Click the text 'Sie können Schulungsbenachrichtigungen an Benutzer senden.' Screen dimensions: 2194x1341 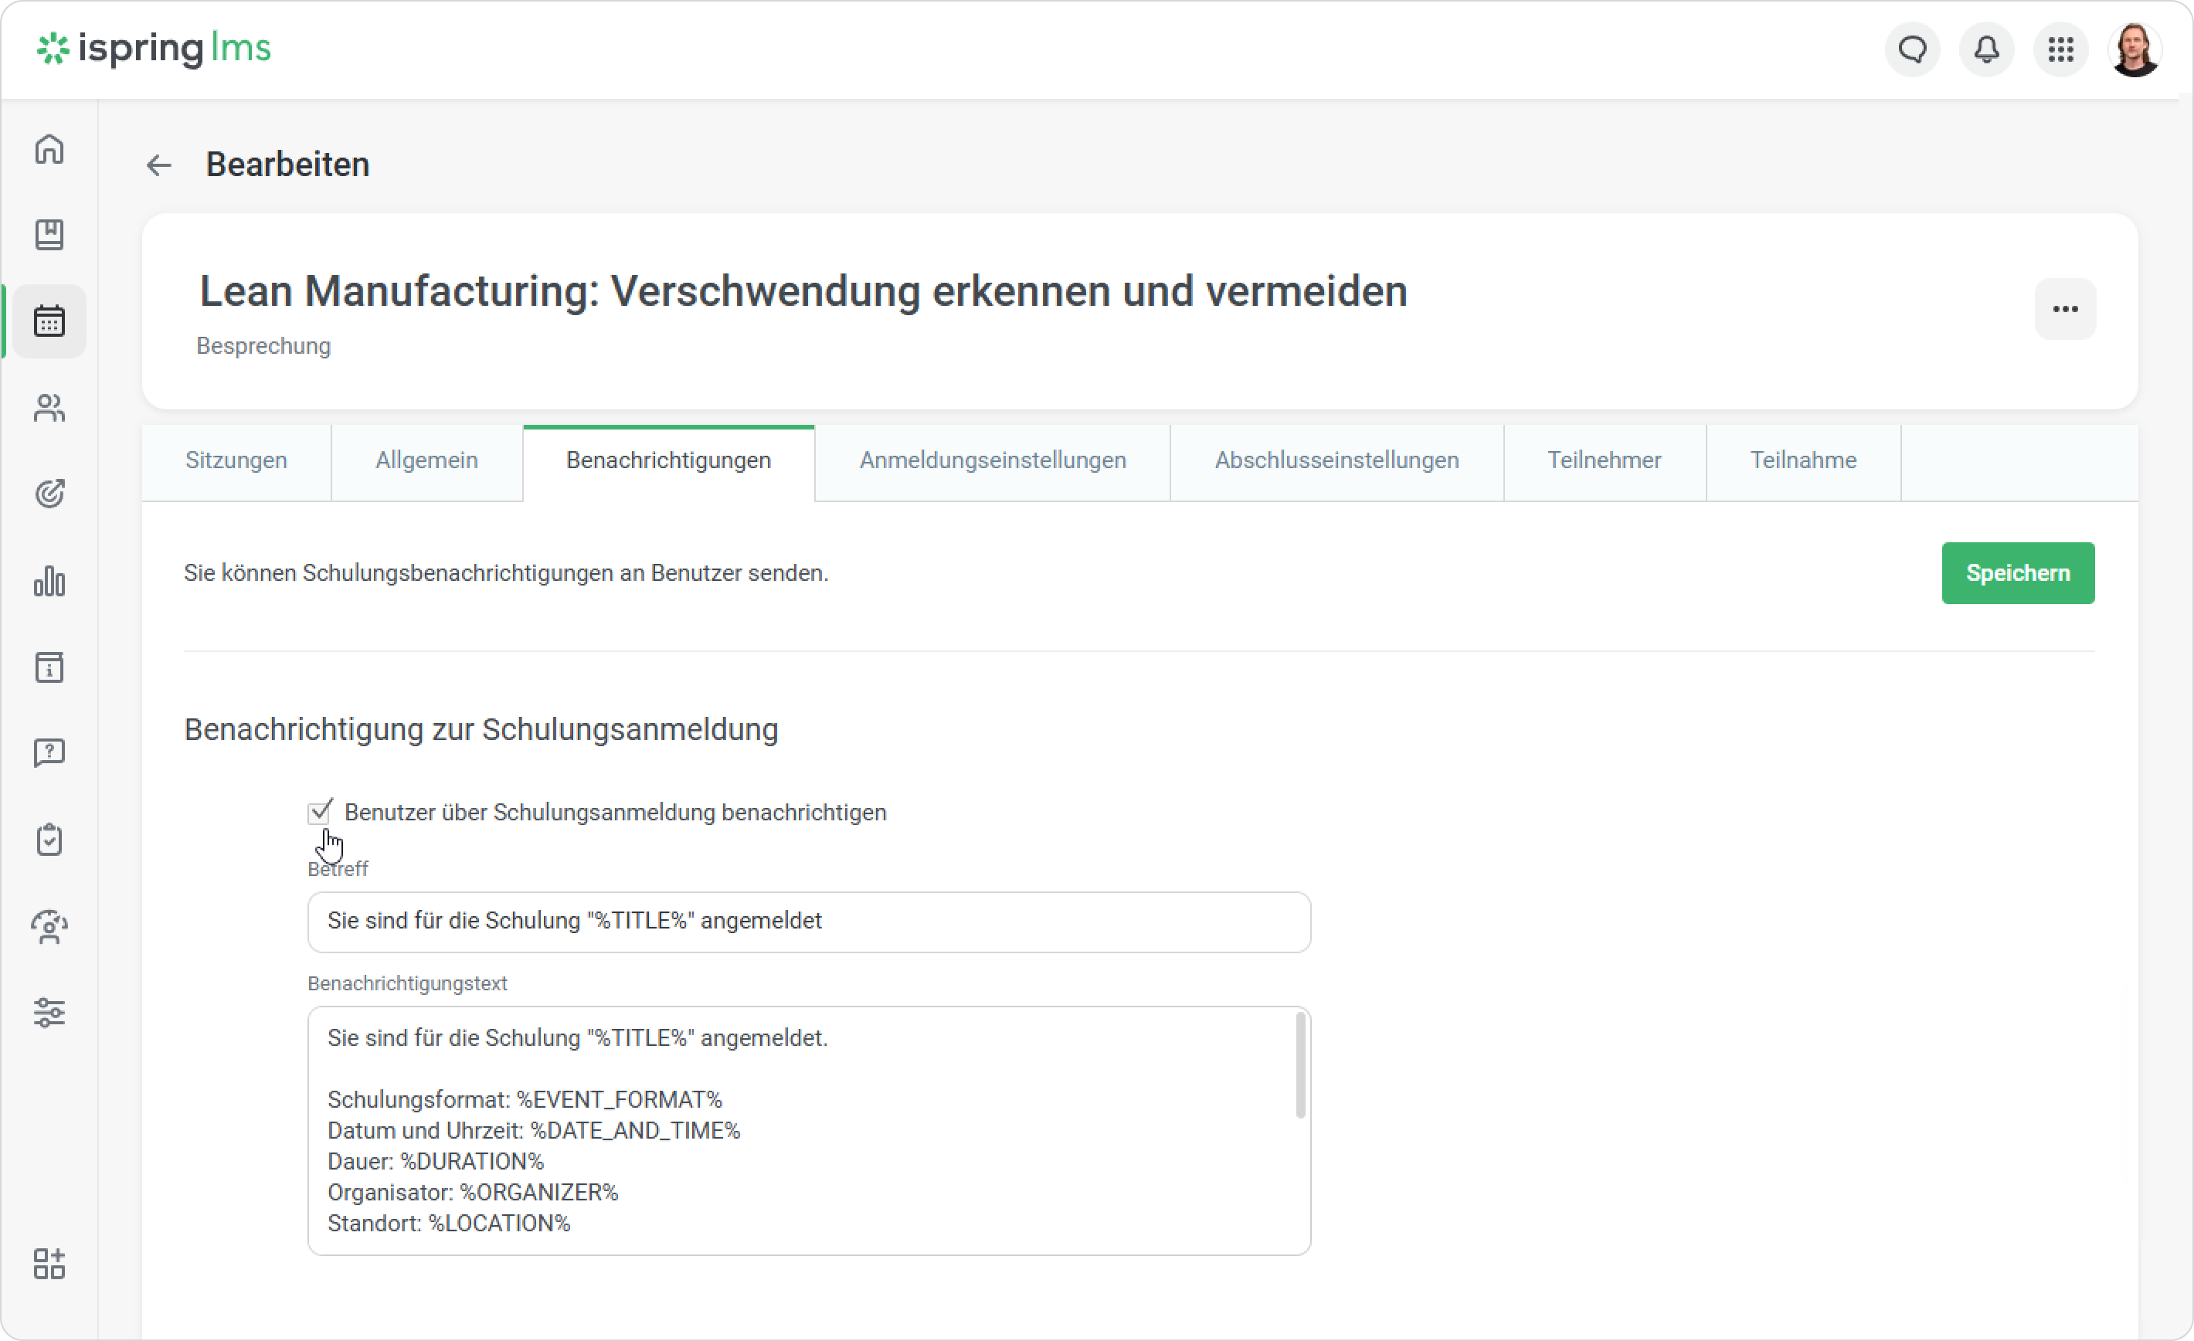[506, 572]
